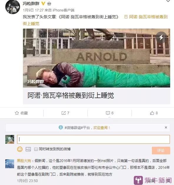The height and width of the screenshot is (185, 174).
Task: Click the crown membership badge icon
Action: coord(49,4)
